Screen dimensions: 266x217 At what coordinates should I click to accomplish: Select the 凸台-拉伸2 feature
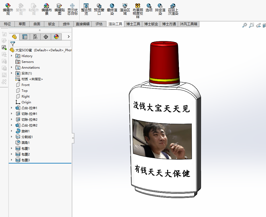click(26, 125)
